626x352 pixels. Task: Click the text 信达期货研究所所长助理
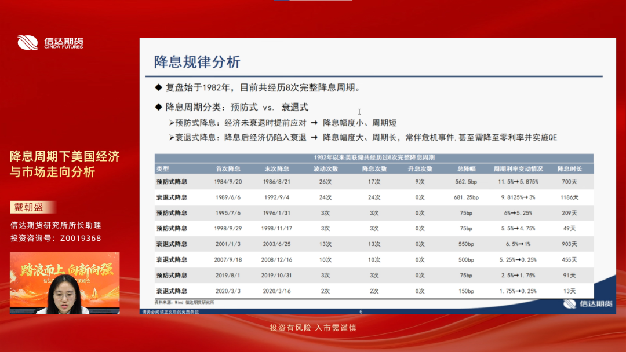pos(56,225)
